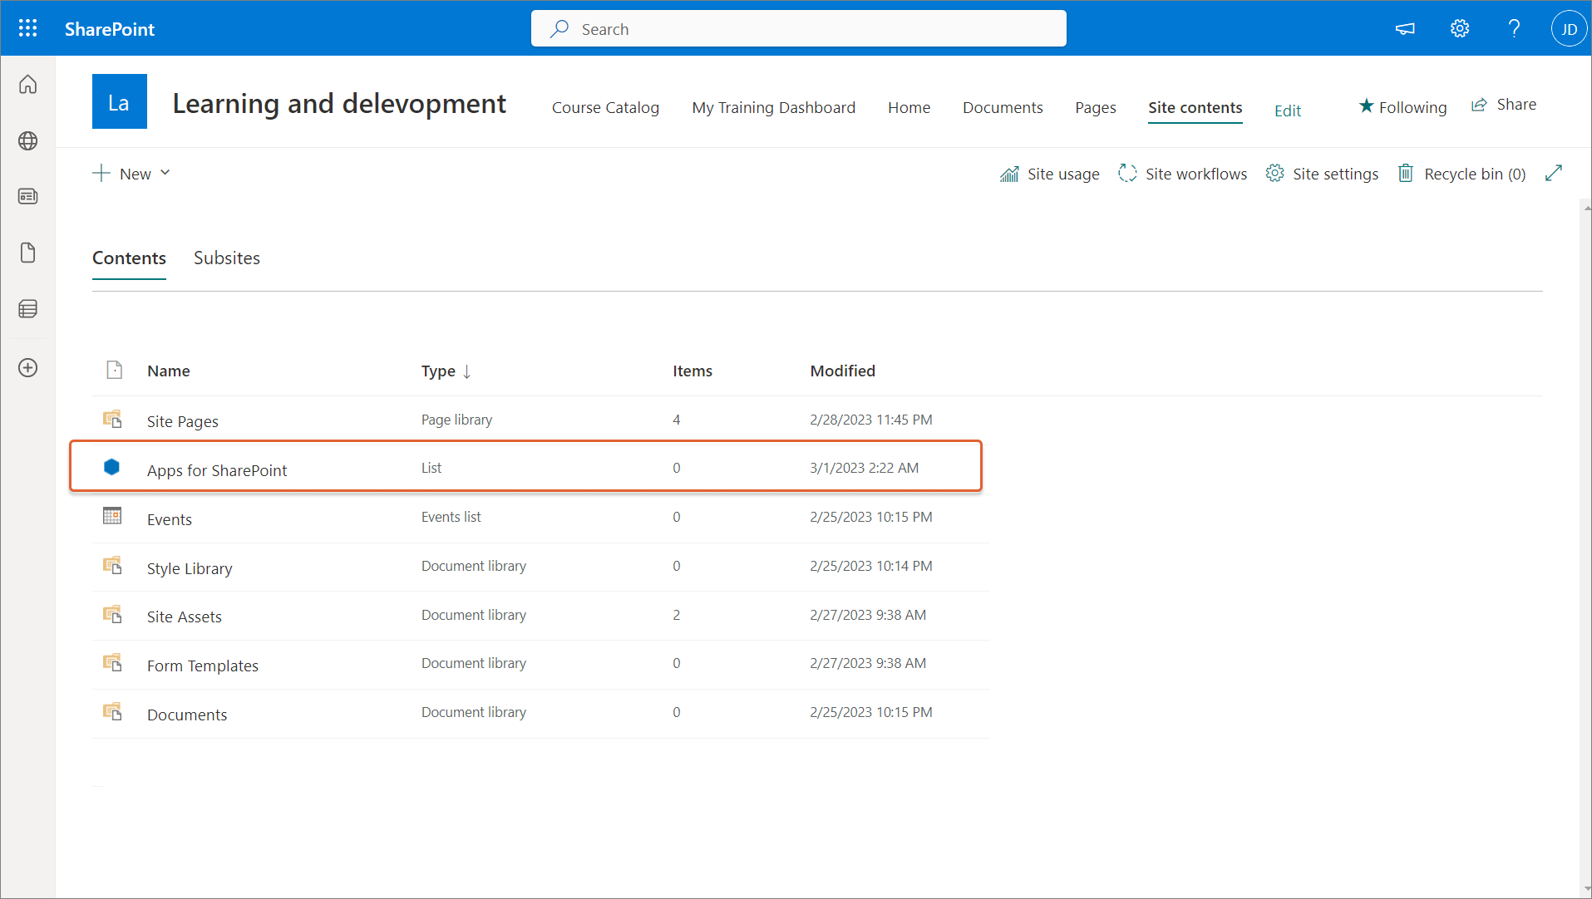Open My files icon in left sidebar
Image resolution: width=1592 pixels, height=899 pixels.
[x=27, y=253]
